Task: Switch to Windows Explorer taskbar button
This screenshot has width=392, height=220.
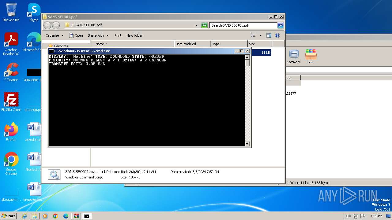Action: (35, 216)
